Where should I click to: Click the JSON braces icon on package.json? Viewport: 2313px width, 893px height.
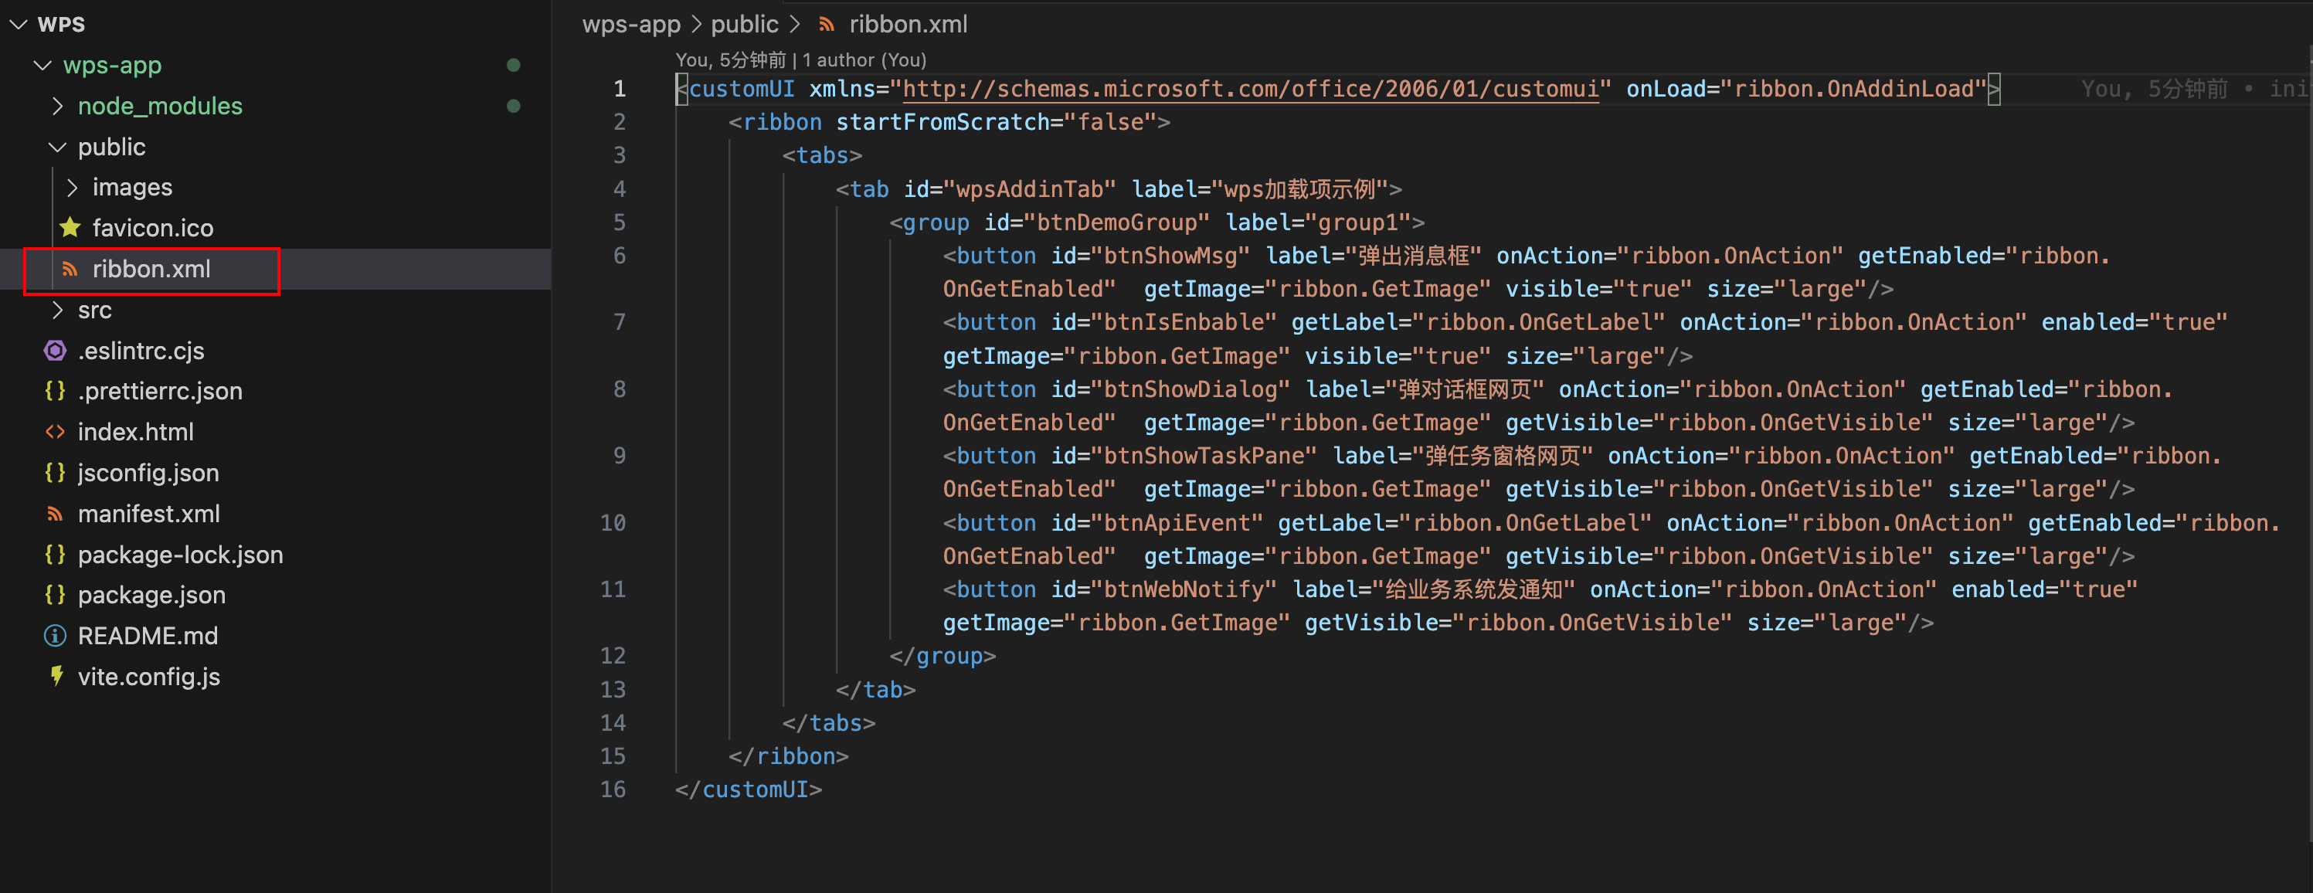55,594
